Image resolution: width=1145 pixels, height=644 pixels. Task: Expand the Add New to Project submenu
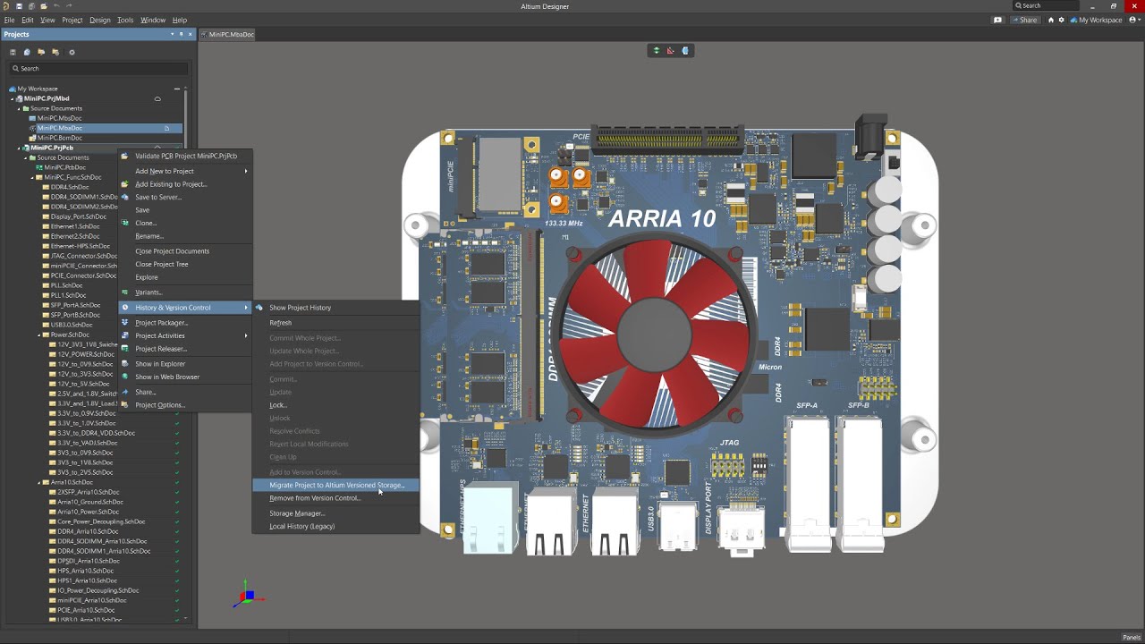(164, 171)
